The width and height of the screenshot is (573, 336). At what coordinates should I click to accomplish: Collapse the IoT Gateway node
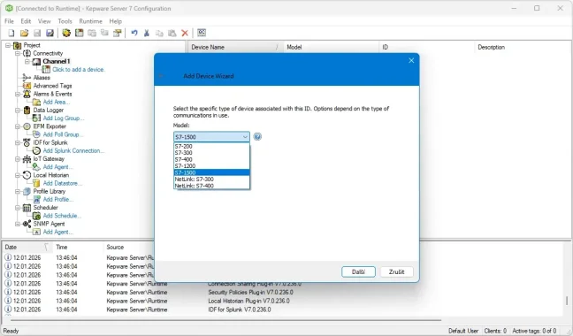pyautogui.click(x=18, y=159)
